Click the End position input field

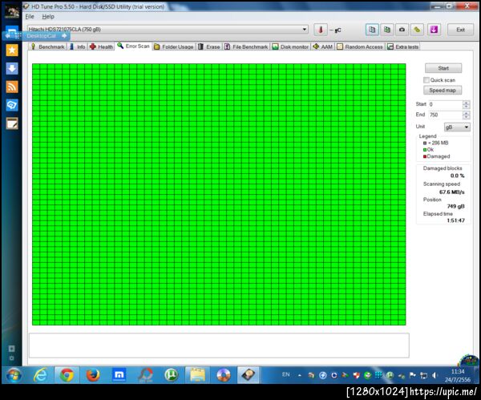446,115
